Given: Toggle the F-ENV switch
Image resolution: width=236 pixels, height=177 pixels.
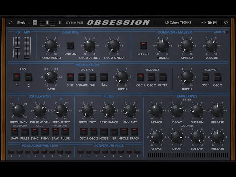Looking at the screenshot, I should pos(45,132).
